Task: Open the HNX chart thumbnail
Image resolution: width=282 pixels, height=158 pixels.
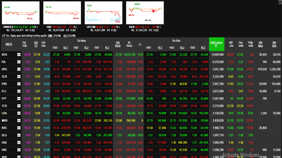Action: pos(62,13)
